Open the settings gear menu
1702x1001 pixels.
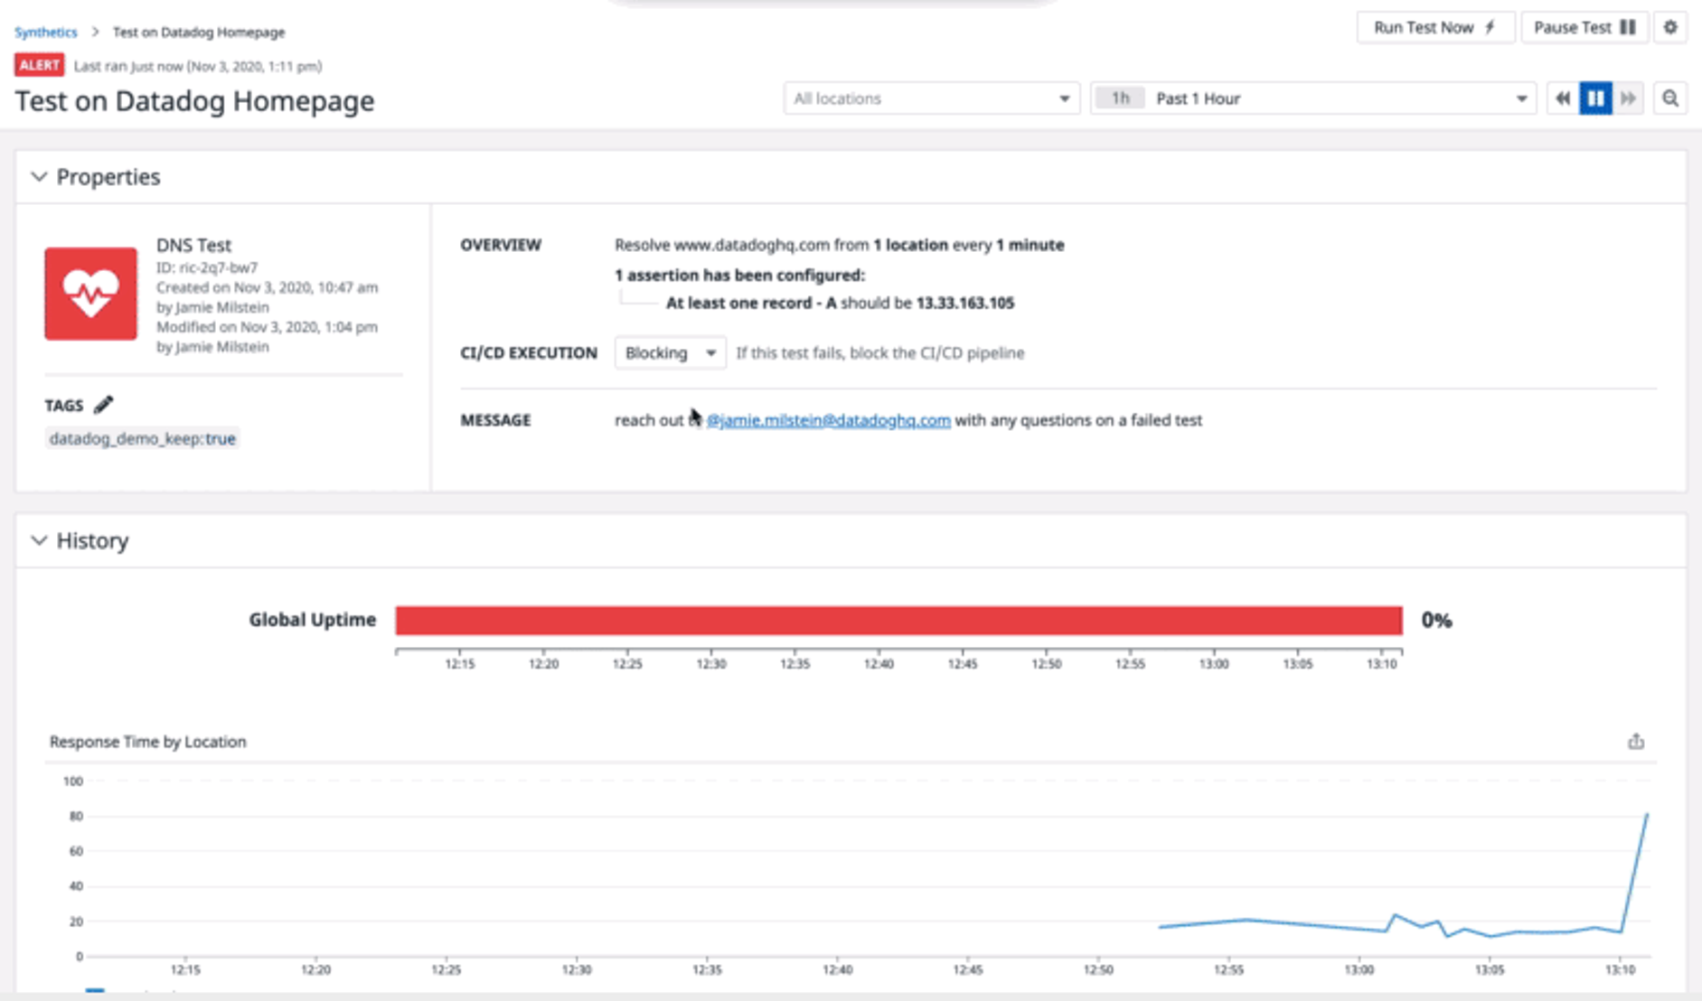click(x=1670, y=27)
